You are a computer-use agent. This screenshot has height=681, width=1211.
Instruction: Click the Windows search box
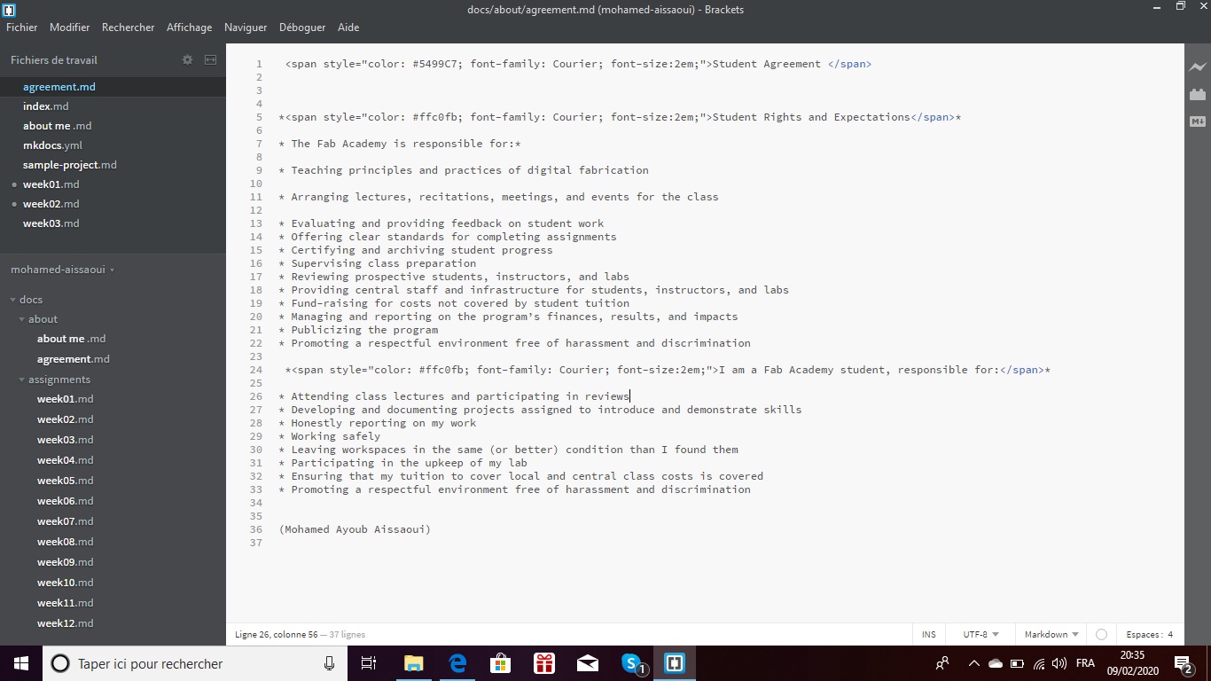[195, 663]
